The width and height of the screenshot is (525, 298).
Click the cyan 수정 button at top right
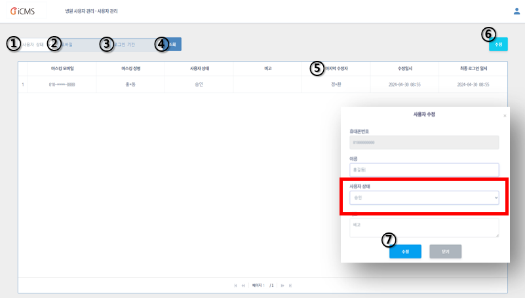498,45
